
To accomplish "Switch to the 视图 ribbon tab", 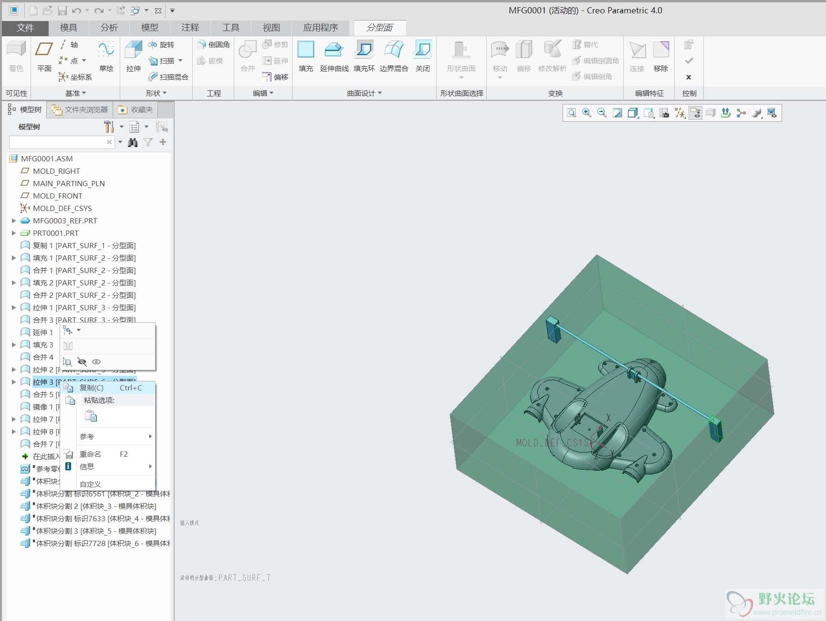I will [x=271, y=28].
